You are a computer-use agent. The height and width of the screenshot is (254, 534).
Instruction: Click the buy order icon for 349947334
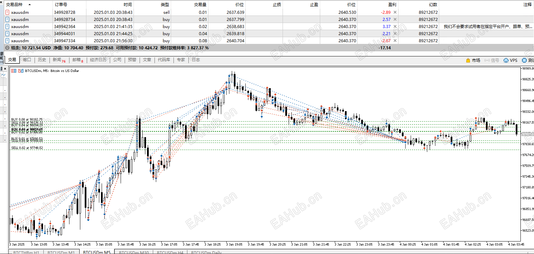(7, 41)
